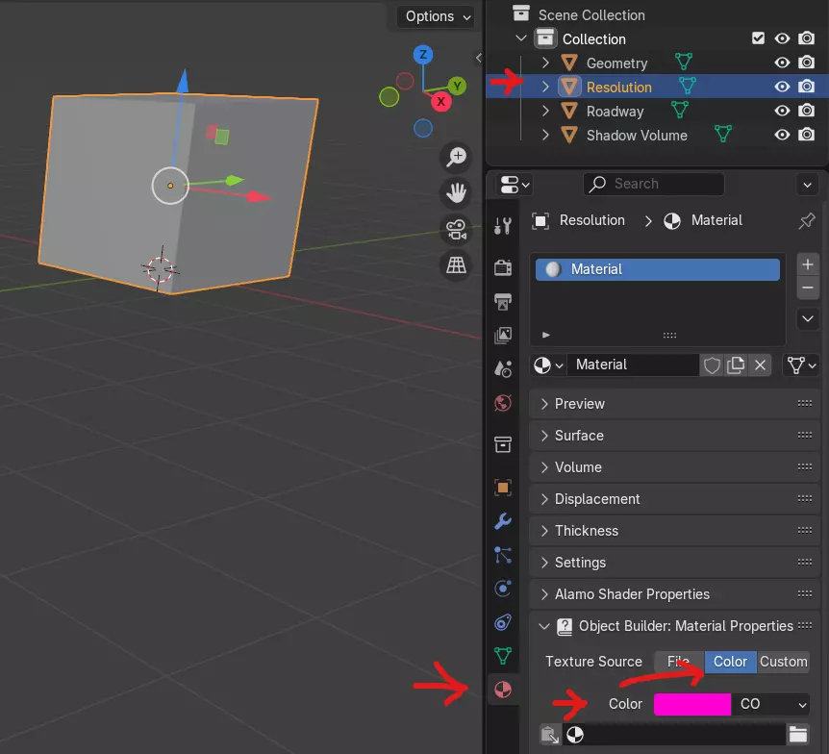
Task: Choose Custom texture source option
Action: (x=783, y=662)
